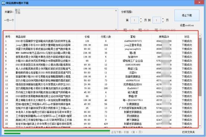
Task: Click the 状态 column header
Action: tap(187, 37)
